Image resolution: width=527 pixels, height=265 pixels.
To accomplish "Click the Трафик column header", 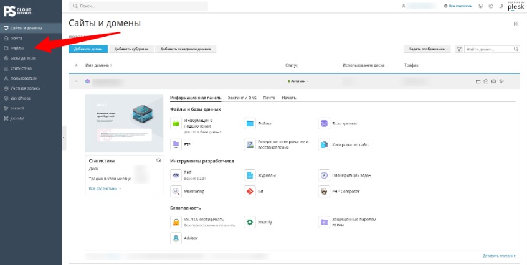I will tap(411, 65).
